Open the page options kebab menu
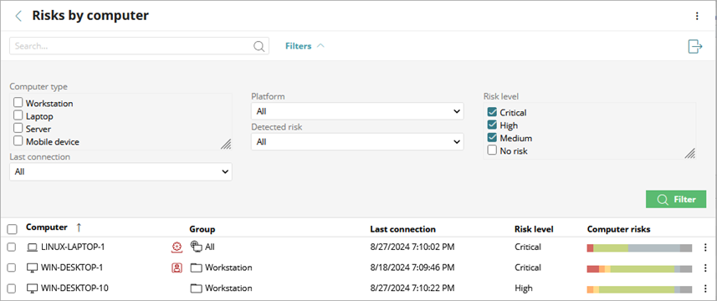The height and width of the screenshot is (301, 717). pos(697,17)
